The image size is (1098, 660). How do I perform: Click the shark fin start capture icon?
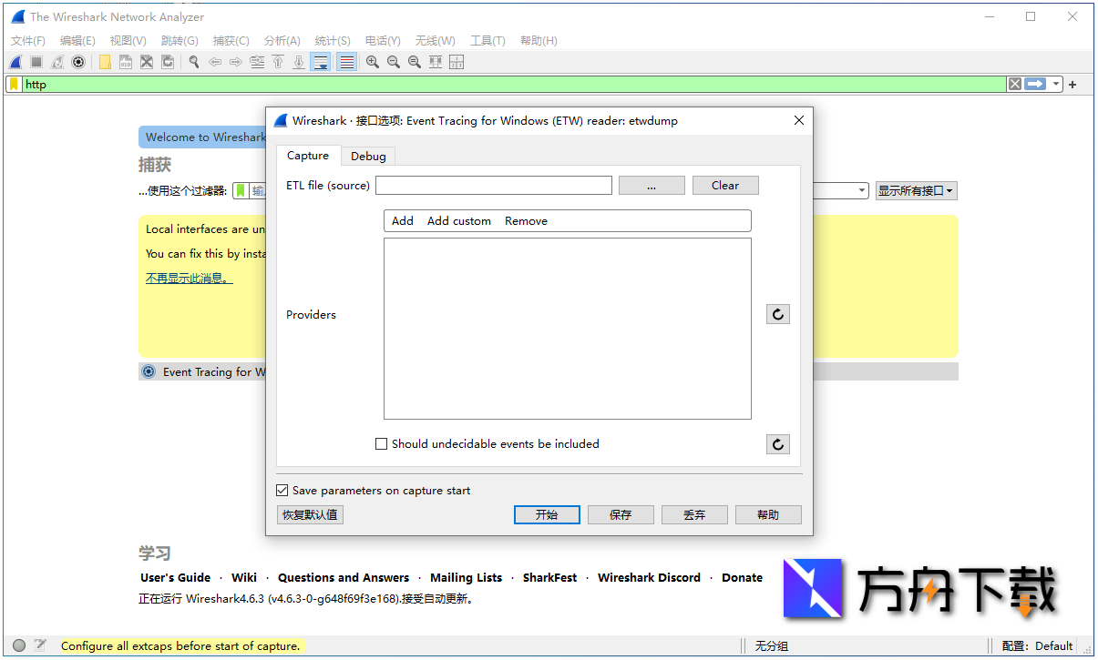(x=15, y=62)
